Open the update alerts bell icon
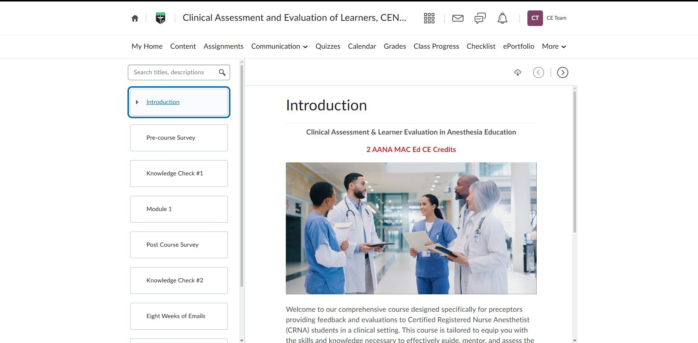Screen dimensions: 698x343 coord(502,18)
